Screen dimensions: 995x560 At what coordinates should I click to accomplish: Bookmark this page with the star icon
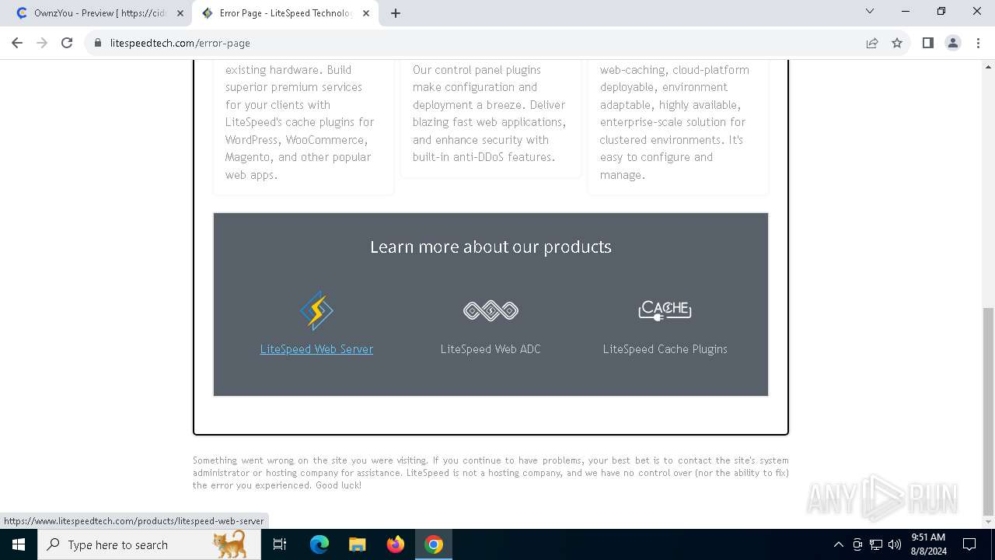pyautogui.click(x=897, y=44)
